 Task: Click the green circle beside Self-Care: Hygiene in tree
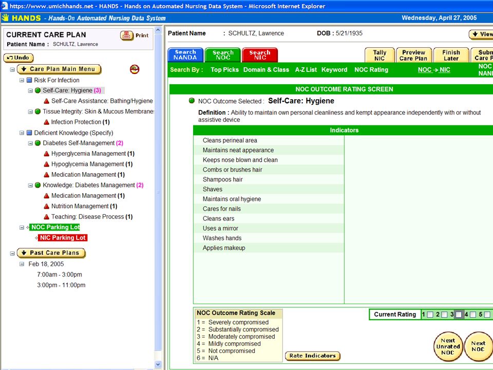[x=37, y=90]
